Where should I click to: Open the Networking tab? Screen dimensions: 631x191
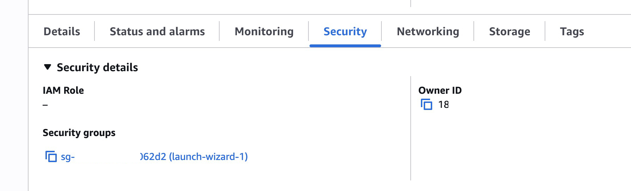(x=428, y=31)
